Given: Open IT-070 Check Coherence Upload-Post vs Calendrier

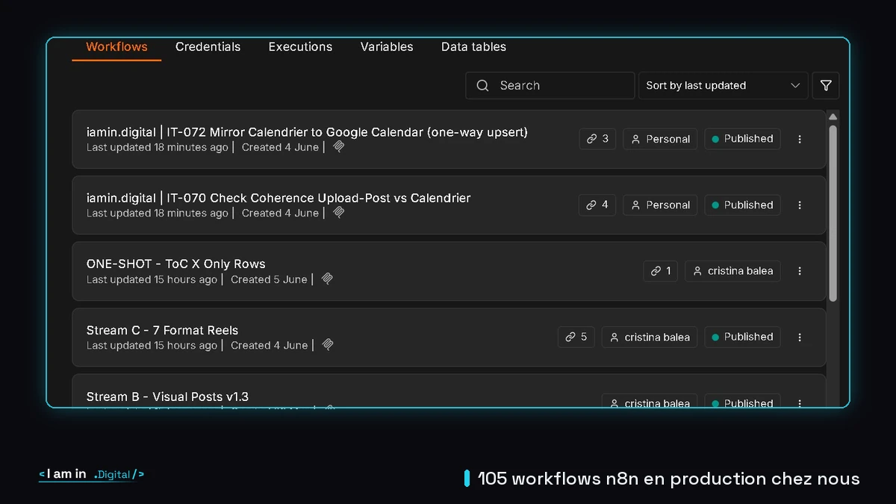Looking at the screenshot, I should (279, 198).
